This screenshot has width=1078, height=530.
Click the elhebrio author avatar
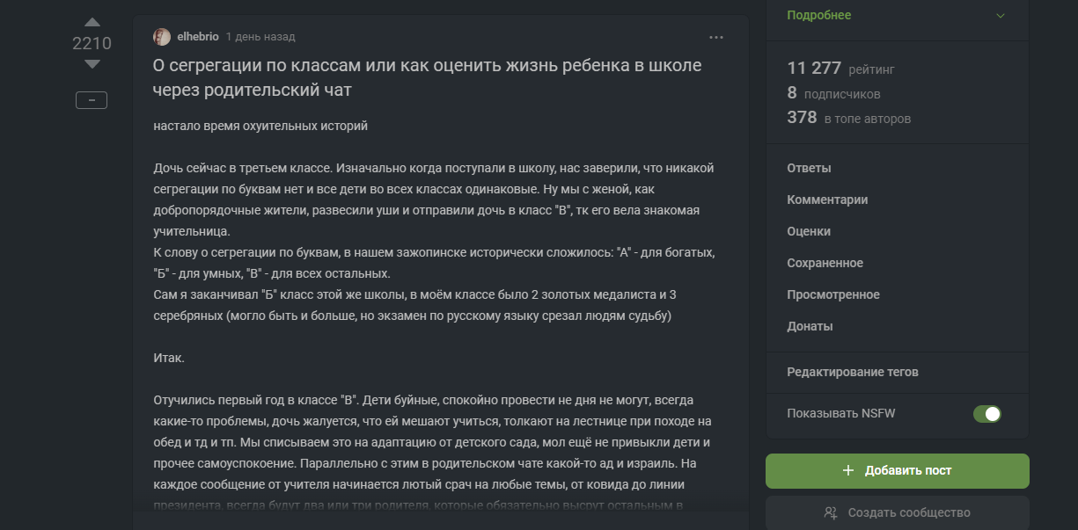tap(162, 37)
